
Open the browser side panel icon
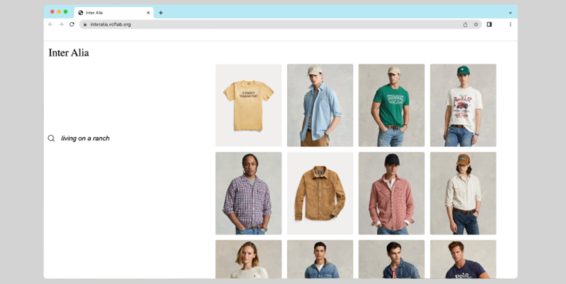489,24
